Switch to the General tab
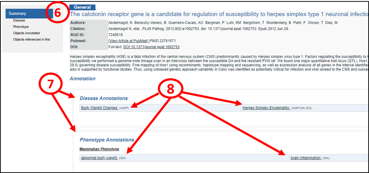369x173 pixels. coord(83,7)
